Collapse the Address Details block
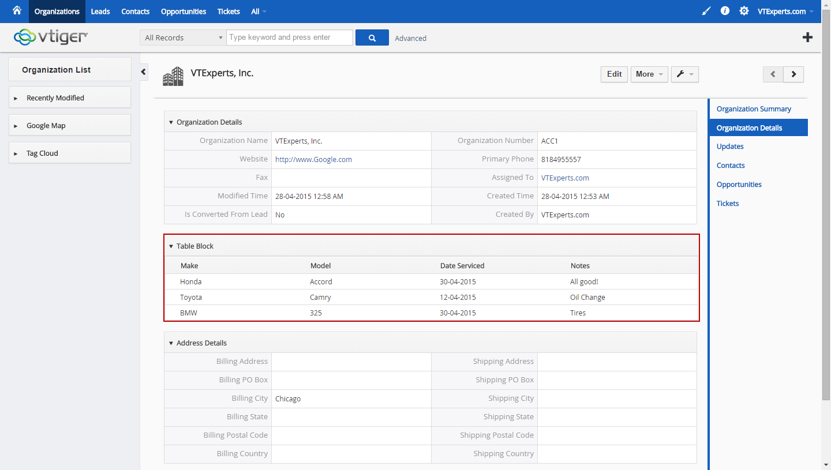Viewport: 831px width, 470px height. click(171, 343)
